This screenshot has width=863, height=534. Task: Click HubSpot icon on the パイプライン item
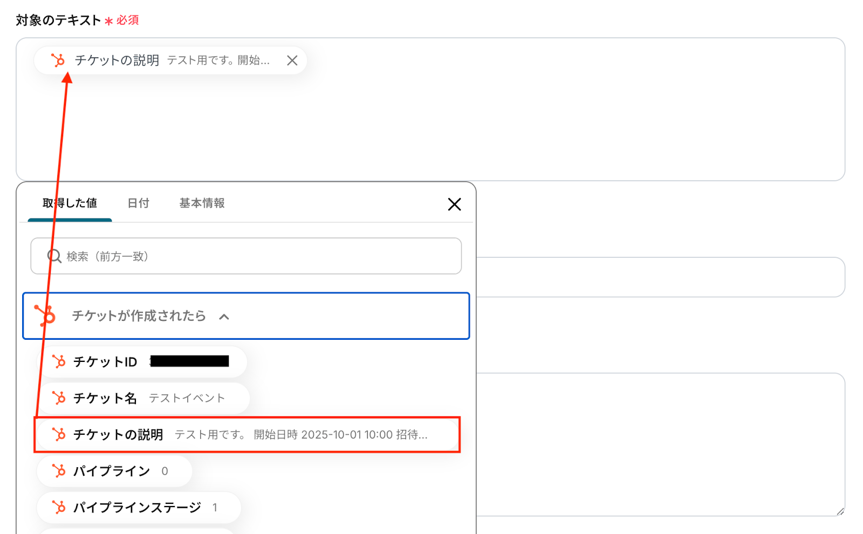(x=59, y=471)
